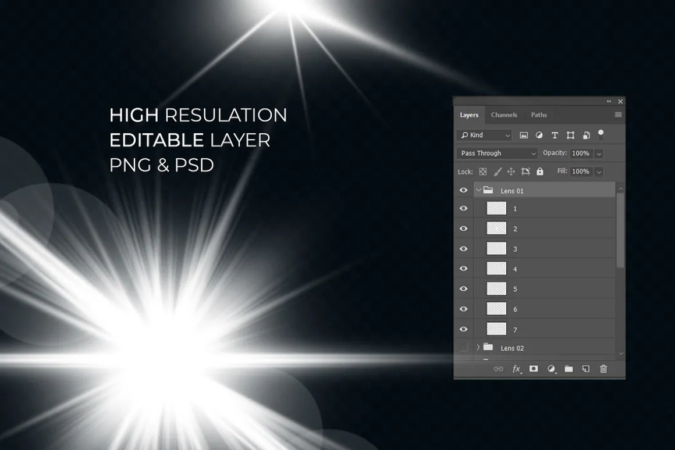Image resolution: width=675 pixels, height=450 pixels.
Task: Hide layer 7 visibility eye
Action: pos(464,329)
